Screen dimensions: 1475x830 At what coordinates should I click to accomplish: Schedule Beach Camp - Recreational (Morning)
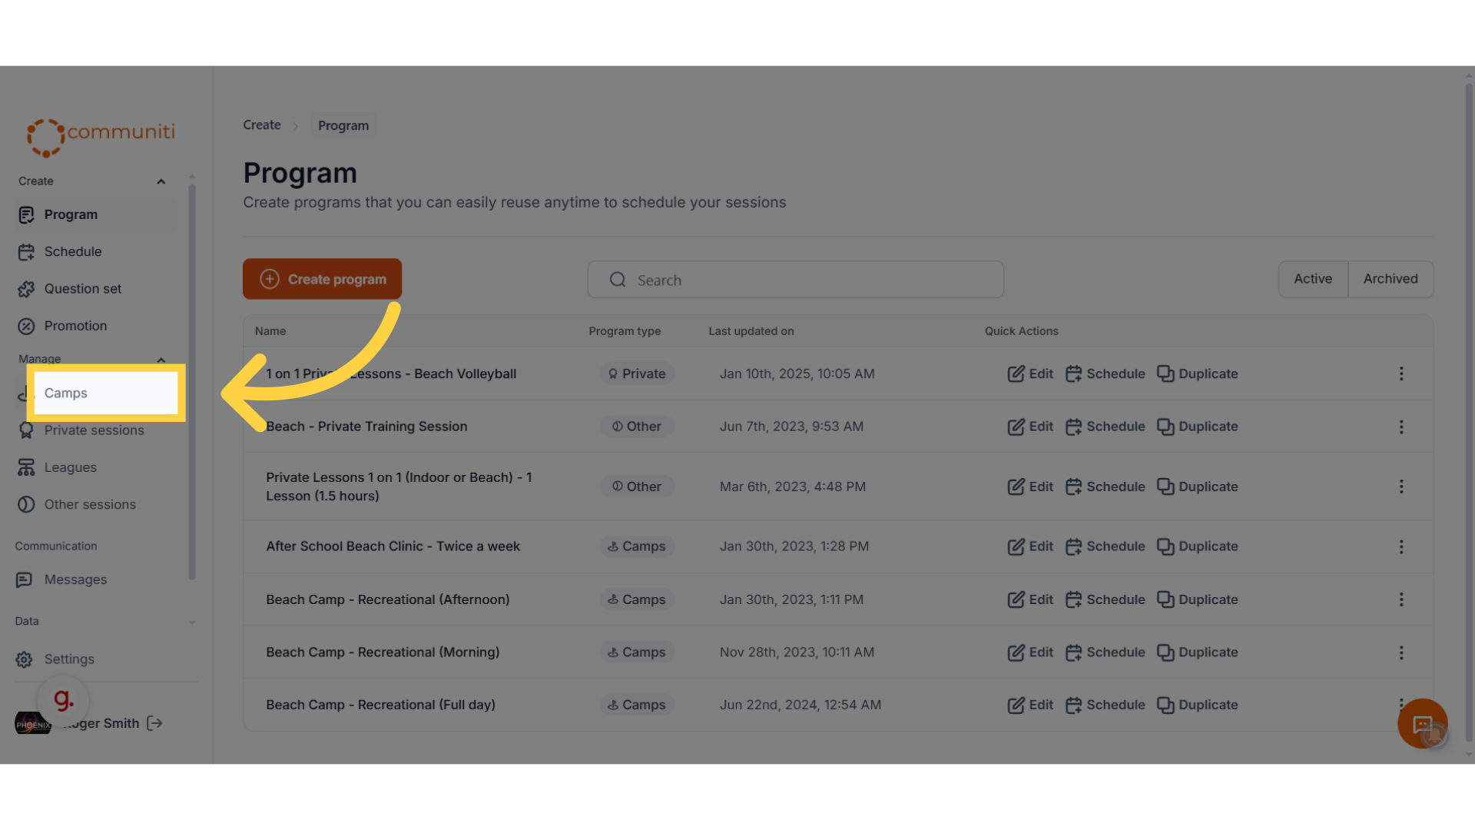point(1105,652)
